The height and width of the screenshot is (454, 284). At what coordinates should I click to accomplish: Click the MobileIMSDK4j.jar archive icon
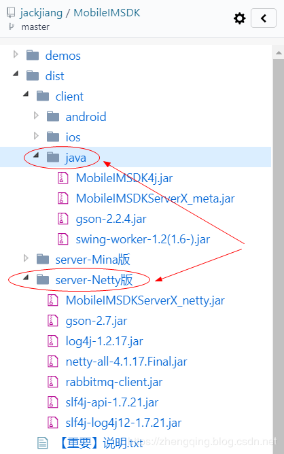(63, 178)
